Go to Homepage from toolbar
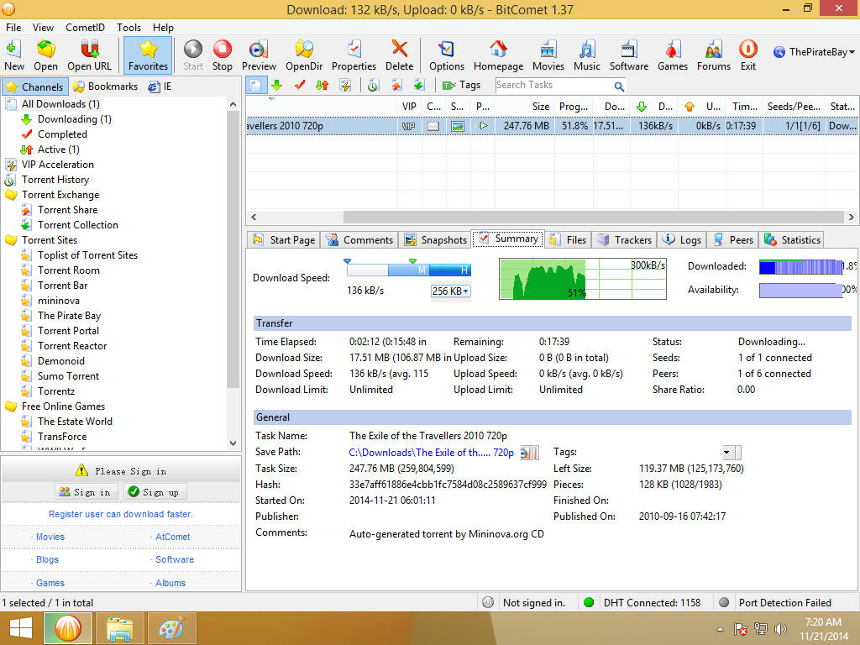Viewport: 860px width, 645px height. pyautogui.click(x=499, y=55)
